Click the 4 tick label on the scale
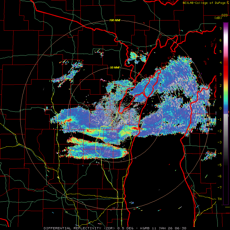230x230 pixels. 221,63
